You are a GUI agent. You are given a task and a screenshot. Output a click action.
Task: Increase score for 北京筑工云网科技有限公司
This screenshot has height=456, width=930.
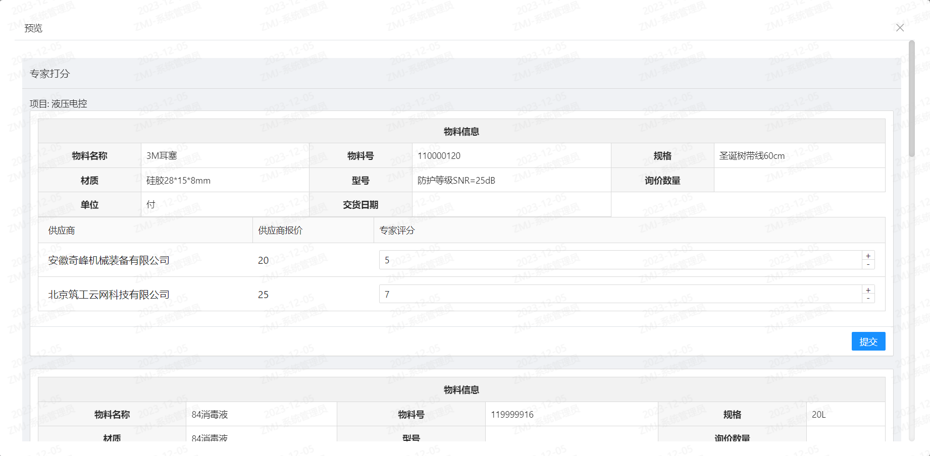868,290
